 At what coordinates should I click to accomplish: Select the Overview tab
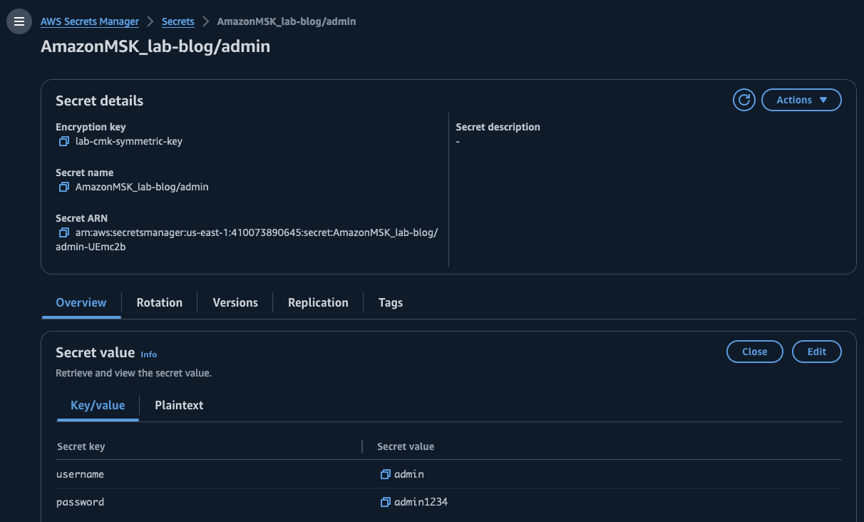coord(81,302)
